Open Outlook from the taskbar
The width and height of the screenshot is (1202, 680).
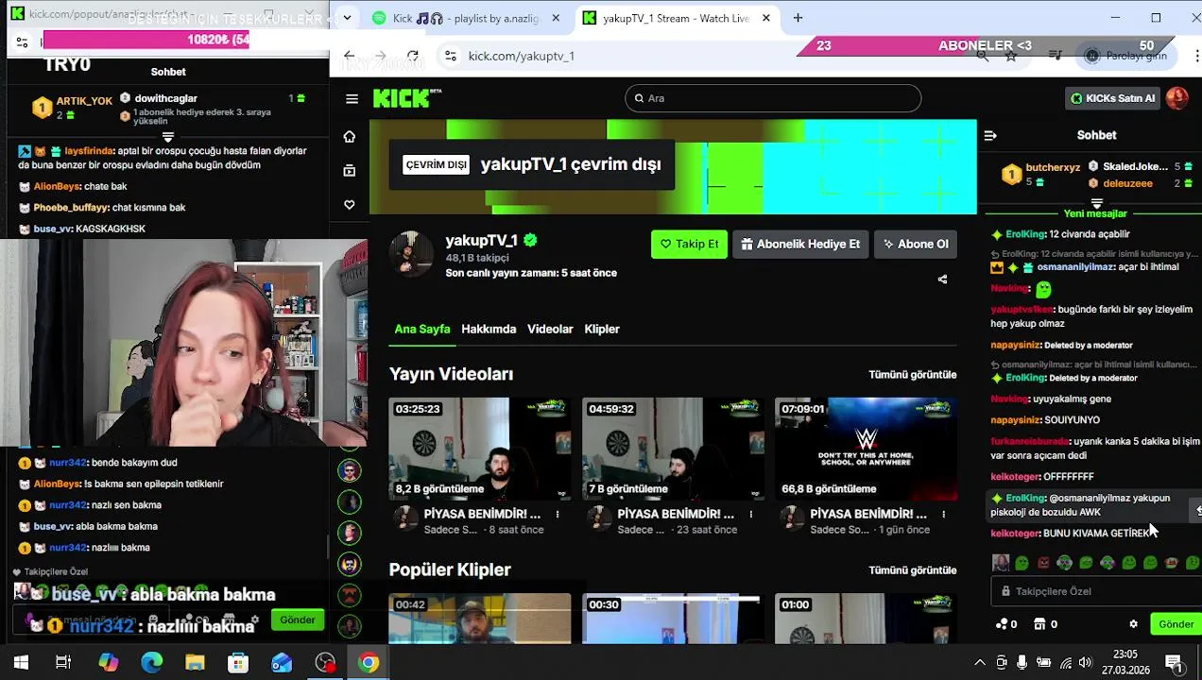coord(282,663)
